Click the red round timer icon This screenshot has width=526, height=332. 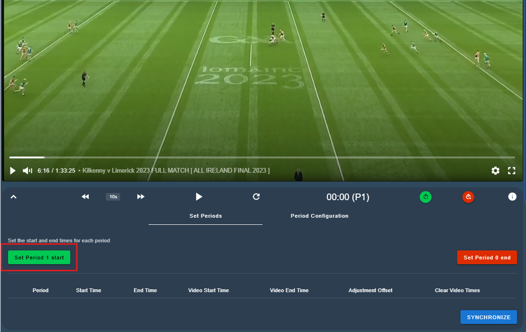click(x=469, y=197)
